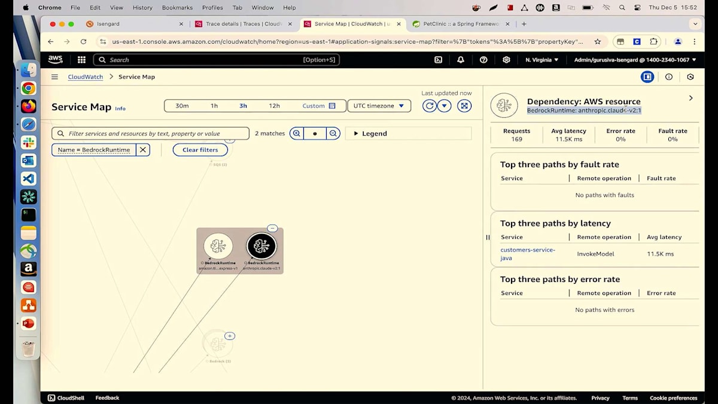This screenshot has height=404, width=718.
Task: Open Finder from the Dock
Action: pos(28,70)
